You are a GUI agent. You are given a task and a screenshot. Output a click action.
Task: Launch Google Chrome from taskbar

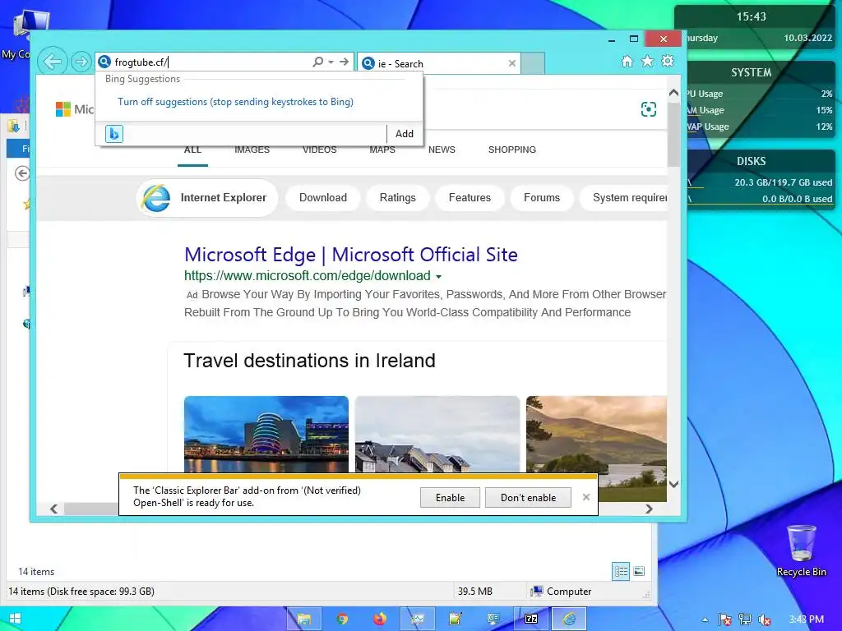point(342,619)
